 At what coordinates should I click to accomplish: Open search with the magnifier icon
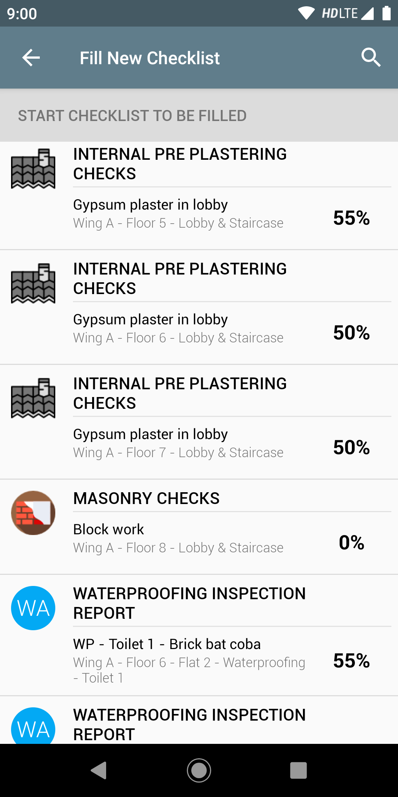(371, 58)
